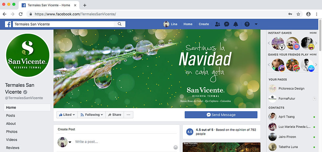
Task: Open Lina profile name link
Action: 174,24
